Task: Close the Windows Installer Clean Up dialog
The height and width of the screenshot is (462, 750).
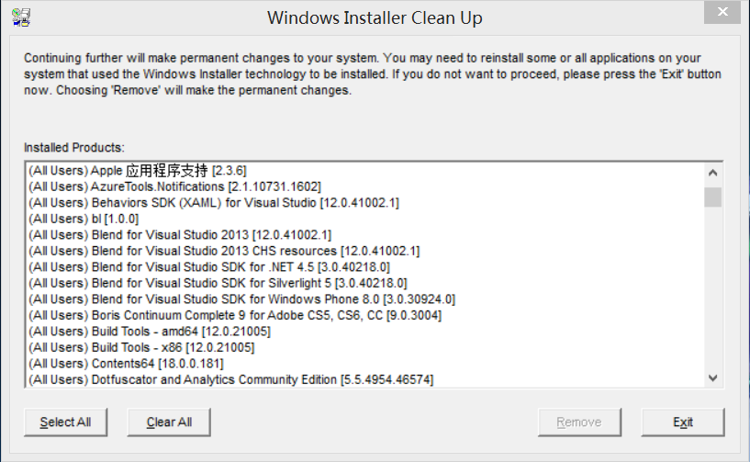Action: (722, 12)
